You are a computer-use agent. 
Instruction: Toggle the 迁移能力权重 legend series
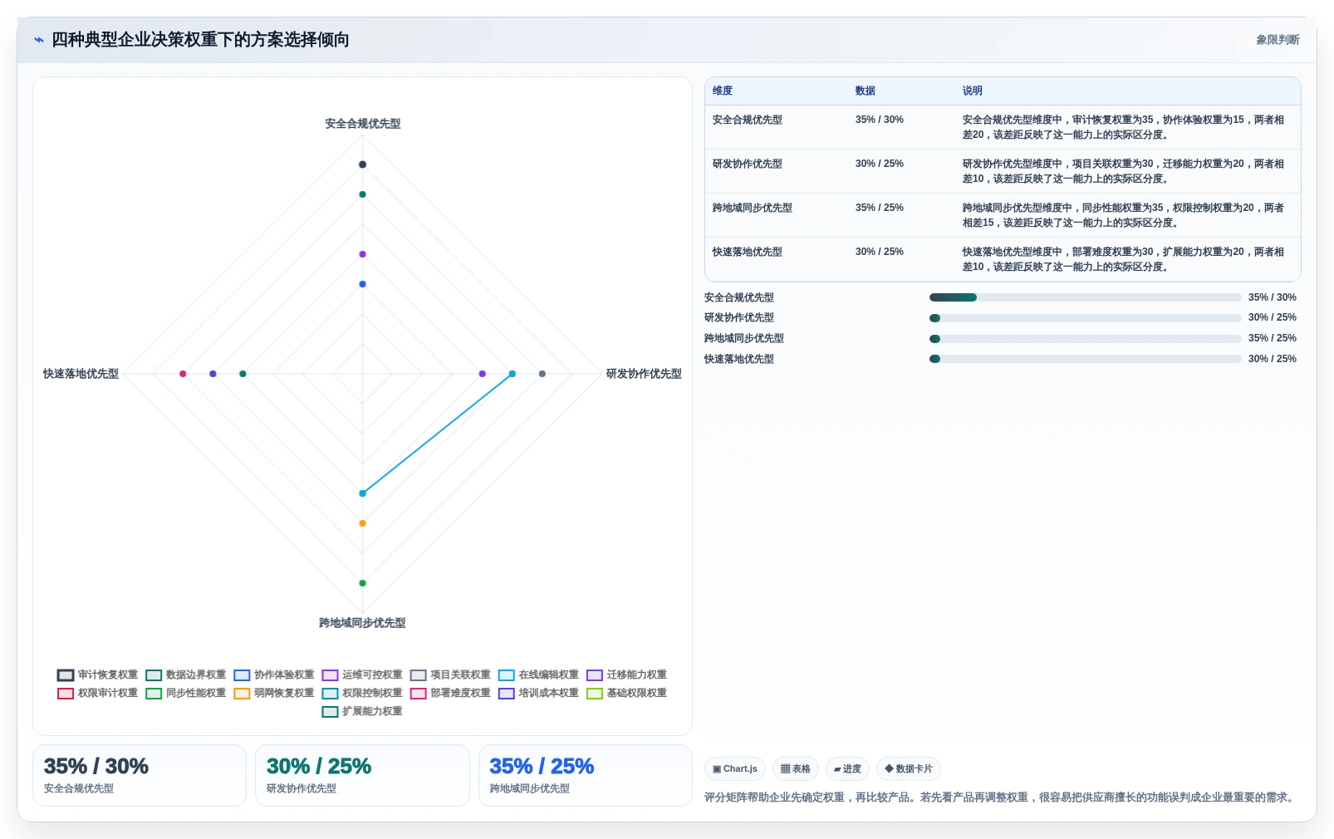pos(626,675)
